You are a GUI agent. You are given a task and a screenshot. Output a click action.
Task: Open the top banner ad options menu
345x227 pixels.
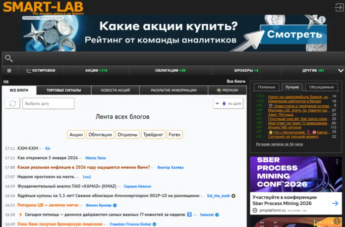[322, 20]
